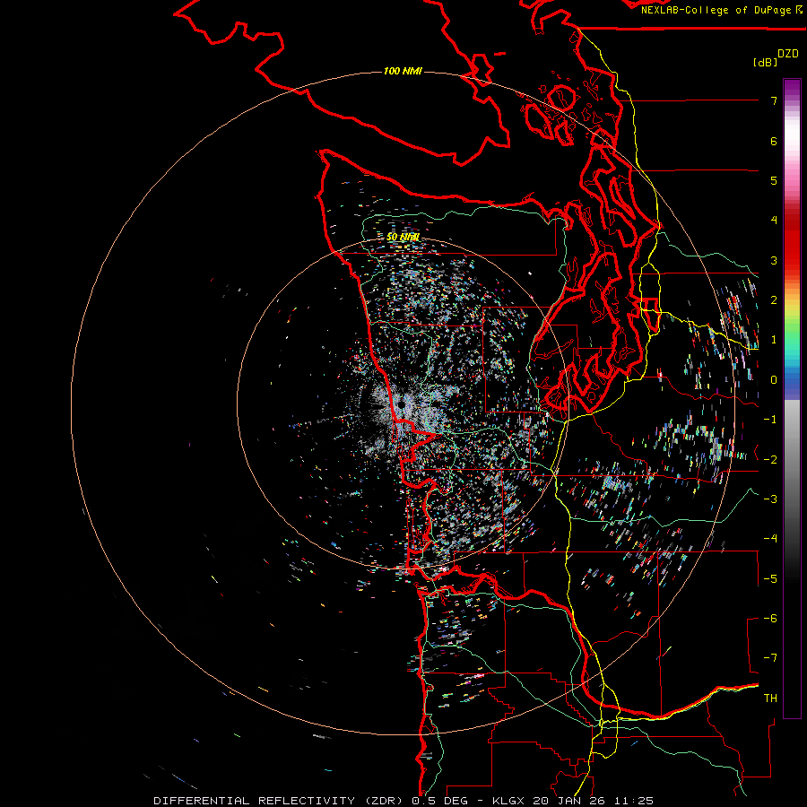Click the 0.5 DEG elevation text
807x807 pixels.
coord(440,801)
